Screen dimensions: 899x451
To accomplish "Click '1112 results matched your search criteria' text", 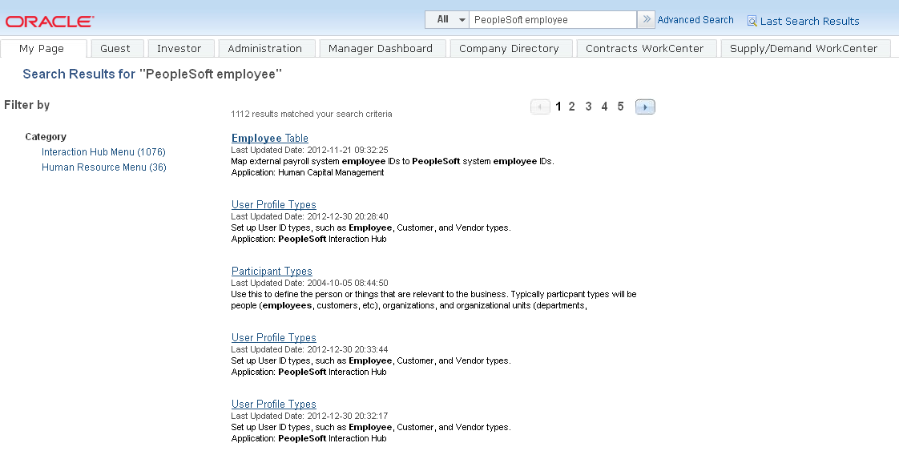I will click(x=312, y=114).
